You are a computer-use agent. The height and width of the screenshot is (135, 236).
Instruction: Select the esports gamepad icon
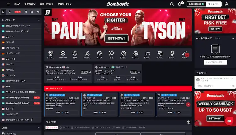[148, 55]
